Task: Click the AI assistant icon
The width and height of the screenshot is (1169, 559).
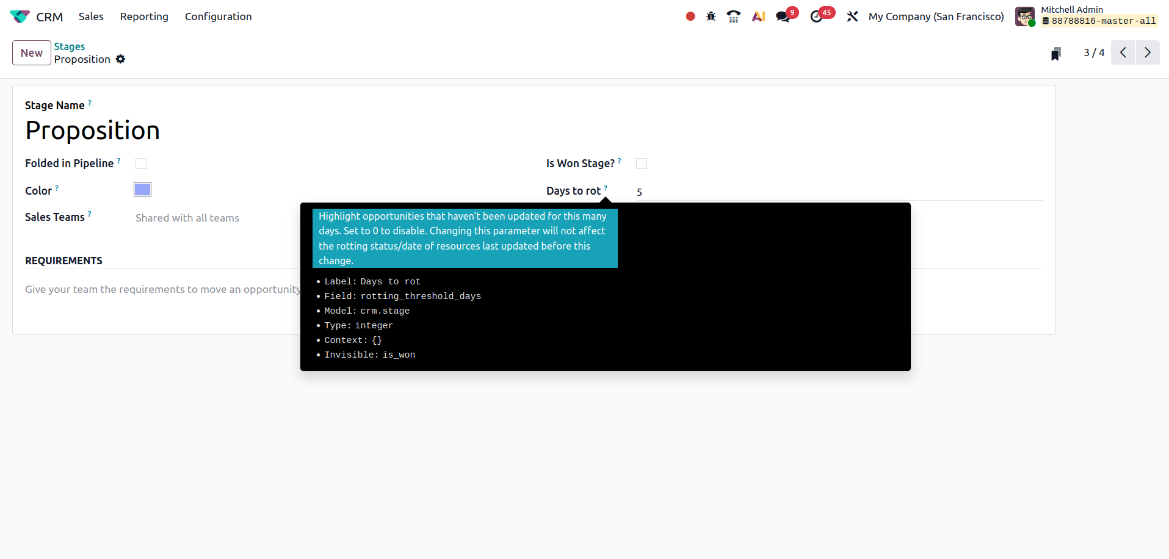Action: click(x=758, y=16)
